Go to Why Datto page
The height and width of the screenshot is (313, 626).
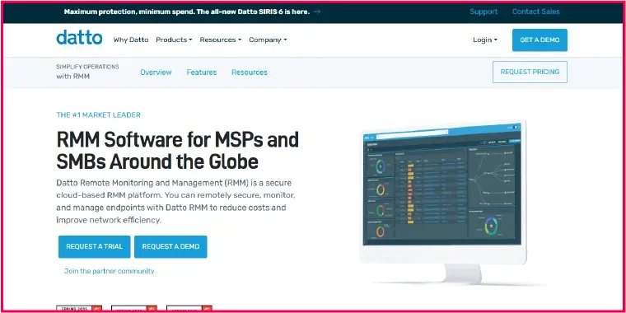130,40
